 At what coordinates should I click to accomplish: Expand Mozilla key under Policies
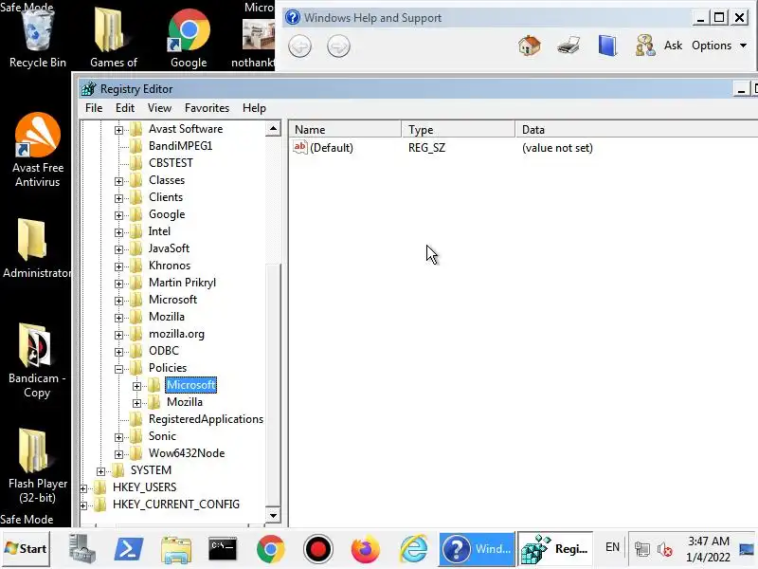click(136, 403)
